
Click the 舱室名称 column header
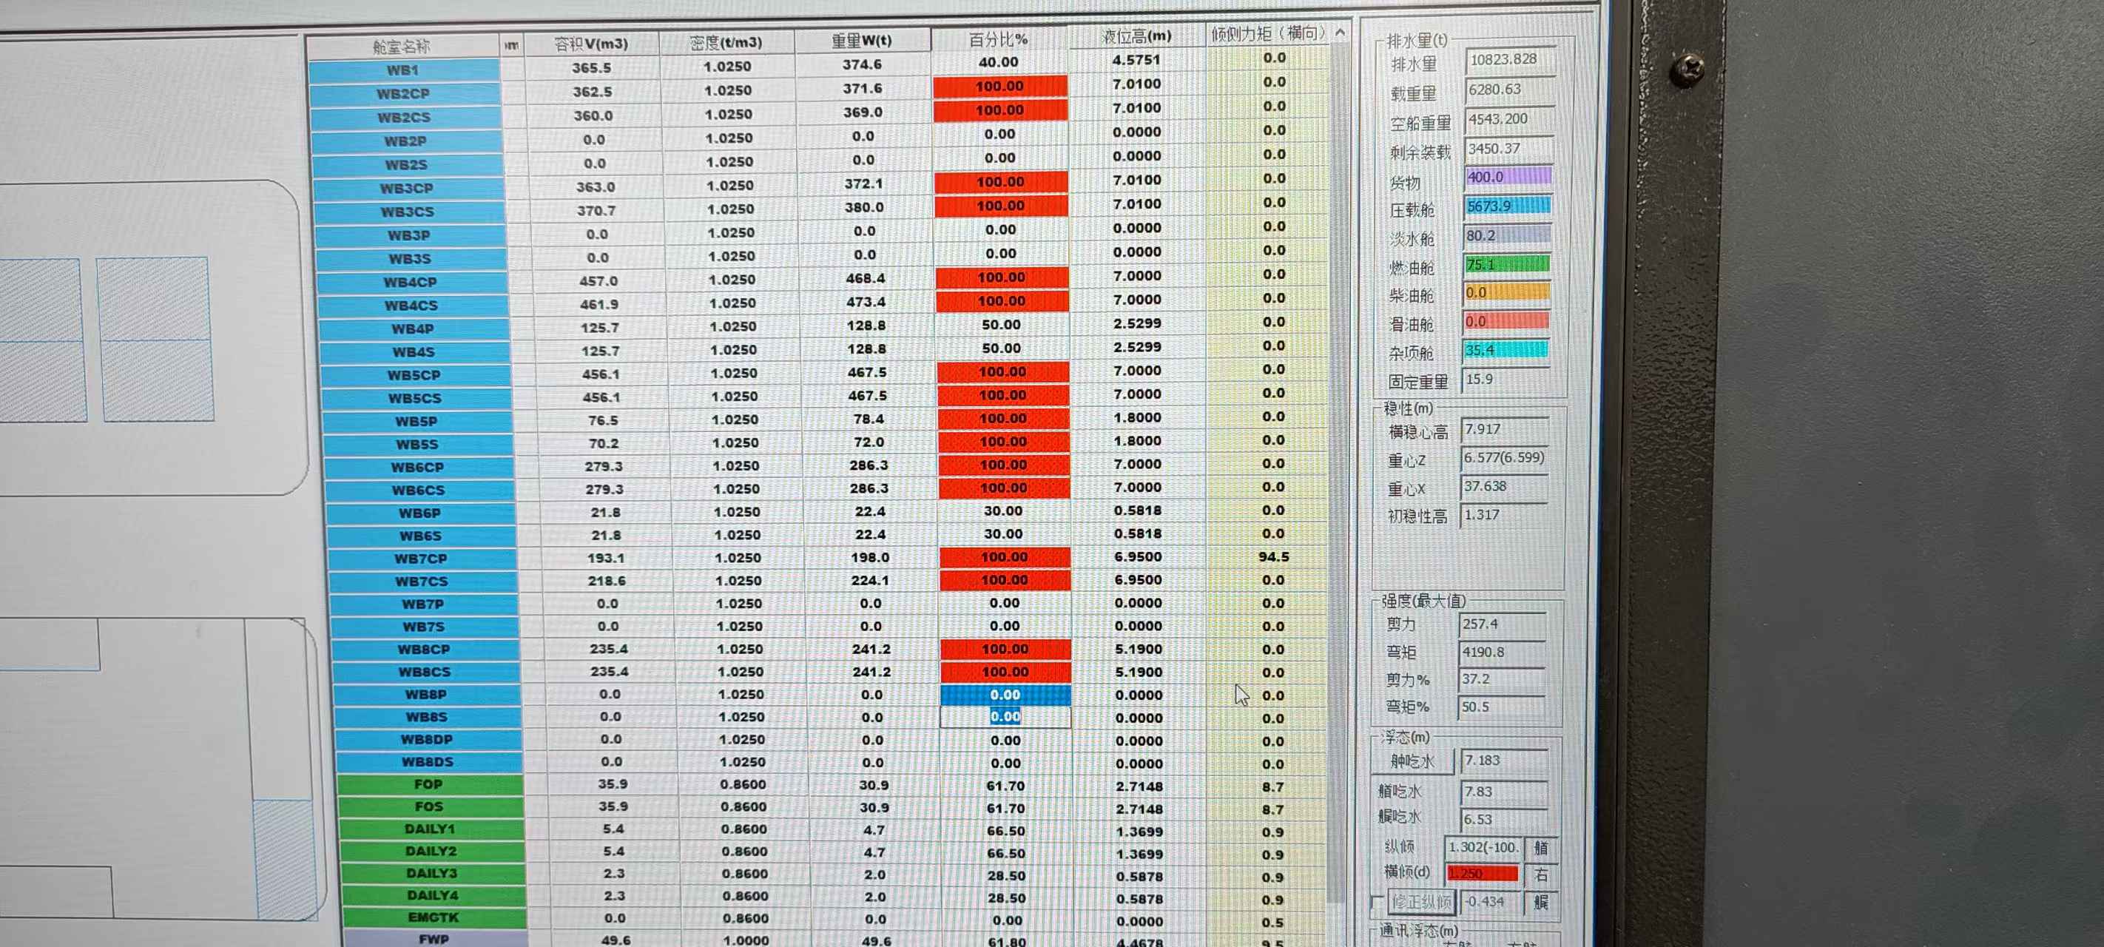point(401,47)
